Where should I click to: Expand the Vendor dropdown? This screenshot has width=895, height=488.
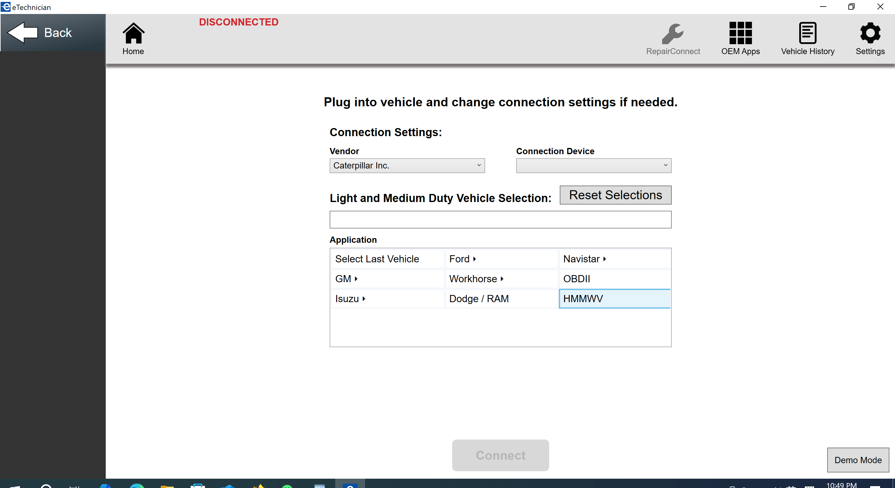407,165
